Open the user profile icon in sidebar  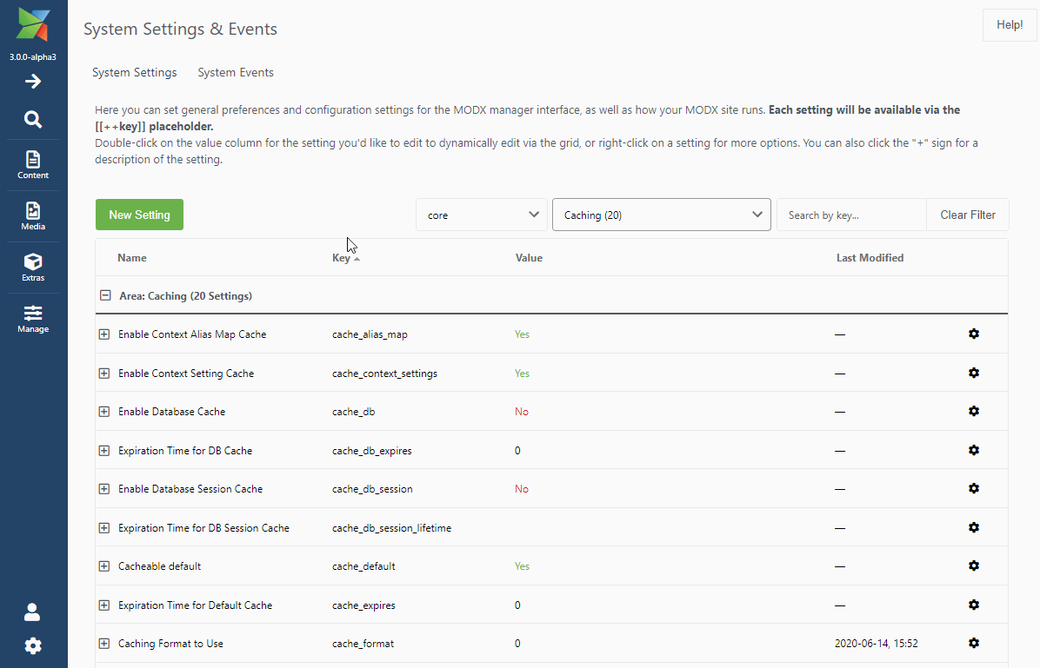(32, 612)
